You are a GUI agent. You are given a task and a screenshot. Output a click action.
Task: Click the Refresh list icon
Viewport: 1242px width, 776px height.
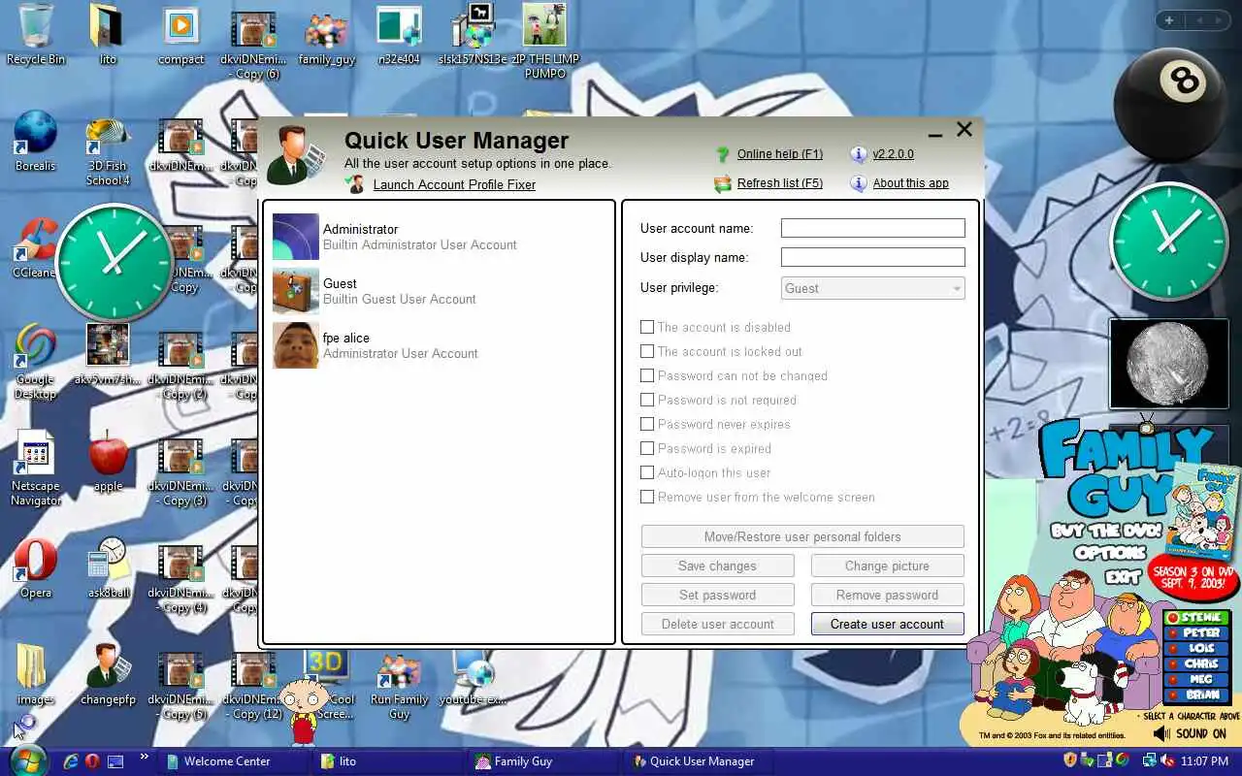(722, 183)
